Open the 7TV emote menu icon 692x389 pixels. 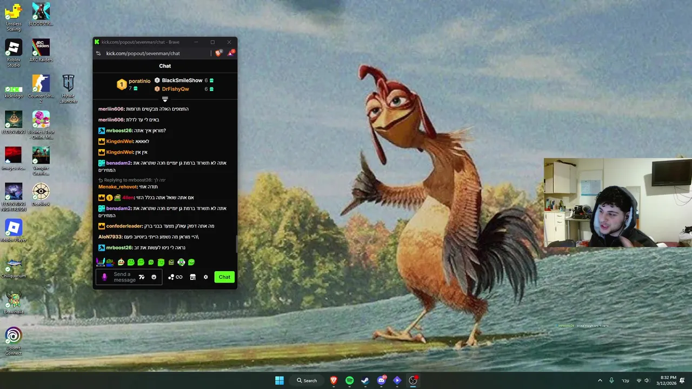point(142,277)
